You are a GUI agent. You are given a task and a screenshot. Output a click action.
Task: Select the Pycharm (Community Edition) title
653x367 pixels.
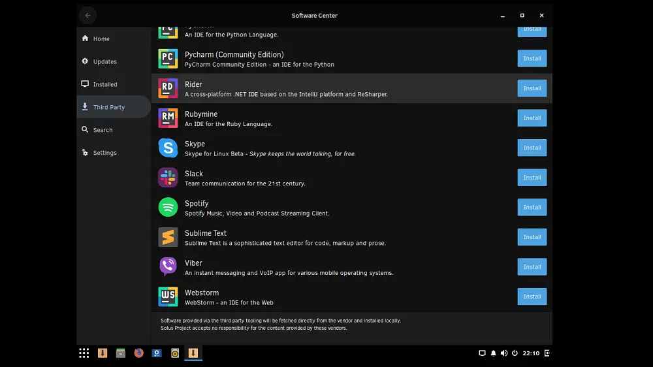234,55
